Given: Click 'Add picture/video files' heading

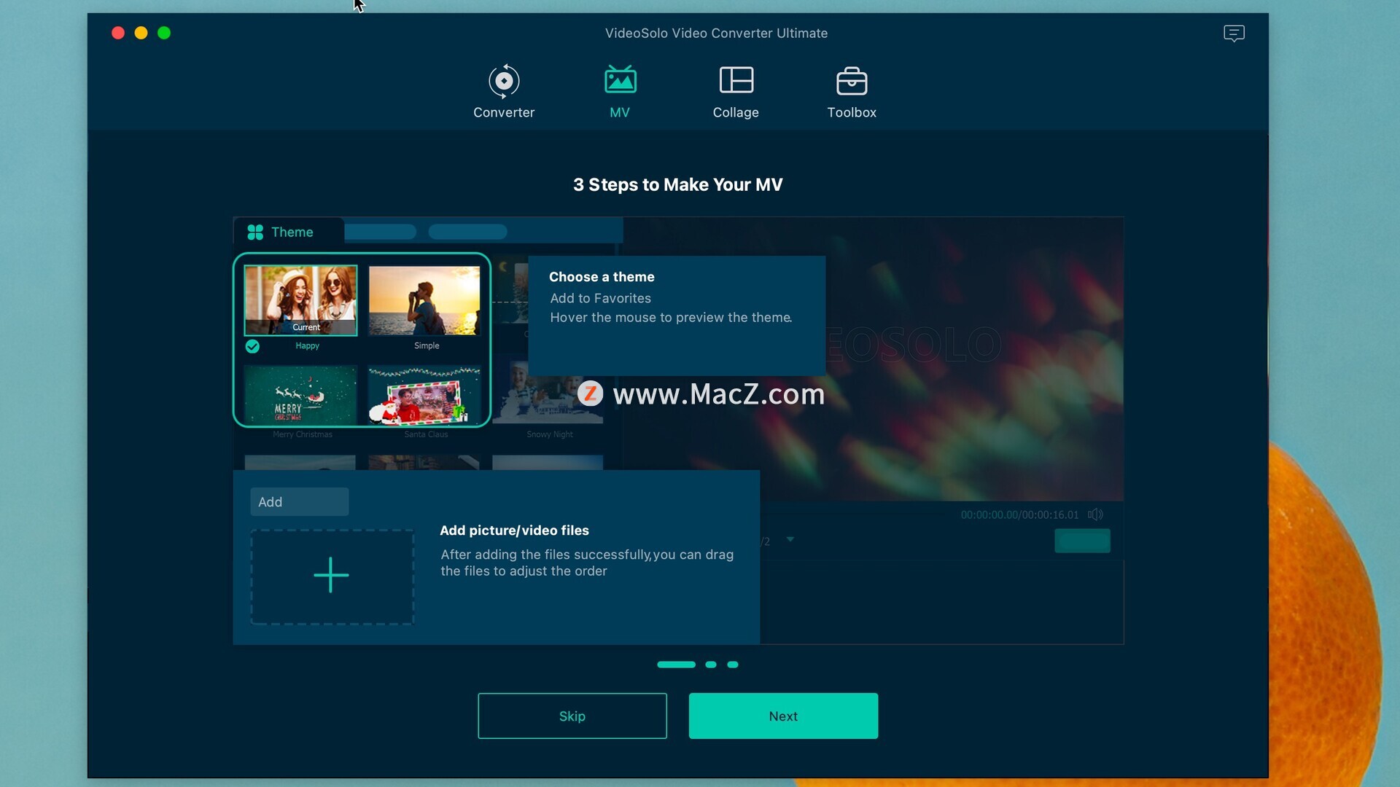Looking at the screenshot, I should 514,530.
